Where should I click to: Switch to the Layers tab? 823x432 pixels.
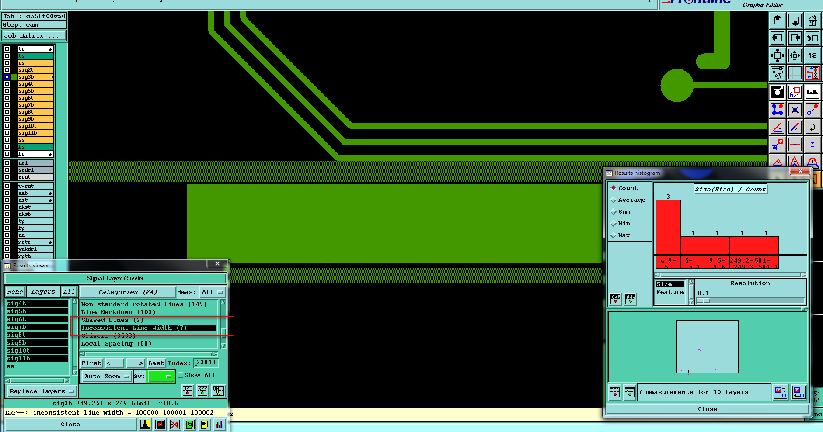[43, 291]
